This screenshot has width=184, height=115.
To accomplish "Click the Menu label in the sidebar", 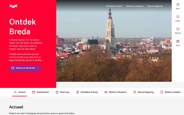I will coord(178,9).
